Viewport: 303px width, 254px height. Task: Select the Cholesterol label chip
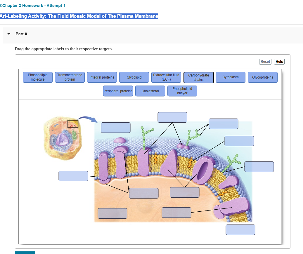tap(150, 91)
